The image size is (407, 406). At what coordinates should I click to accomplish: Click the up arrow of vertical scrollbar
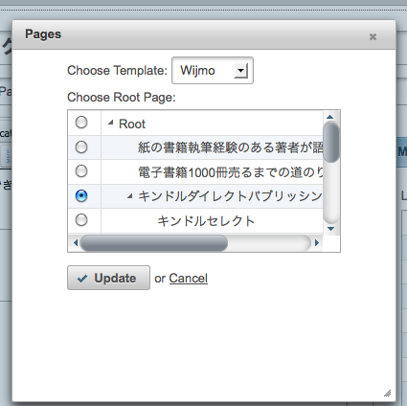tap(330, 117)
